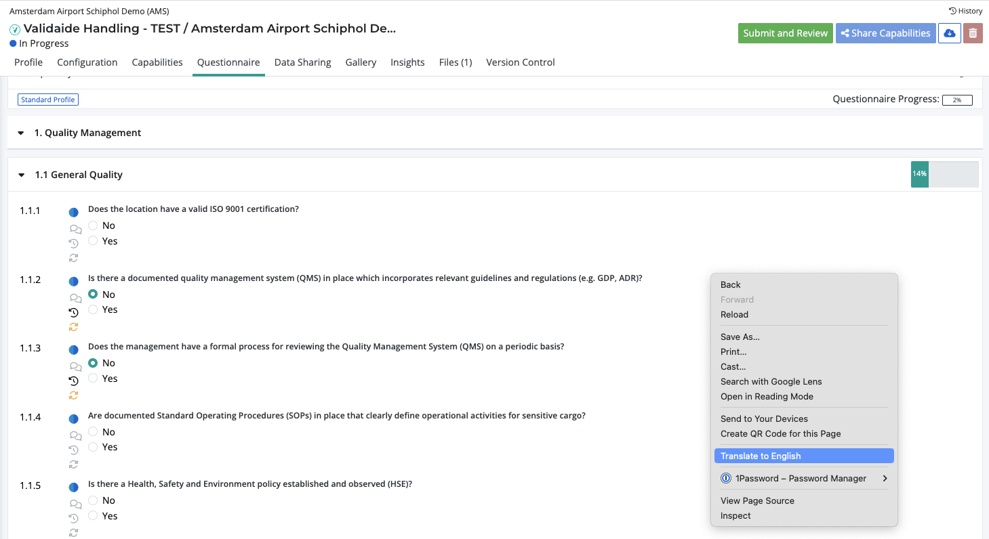The width and height of the screenshot is (989, 539).
Task: Select No for SOPs sensitive cargo question
Action: click(x=93, y=432)
